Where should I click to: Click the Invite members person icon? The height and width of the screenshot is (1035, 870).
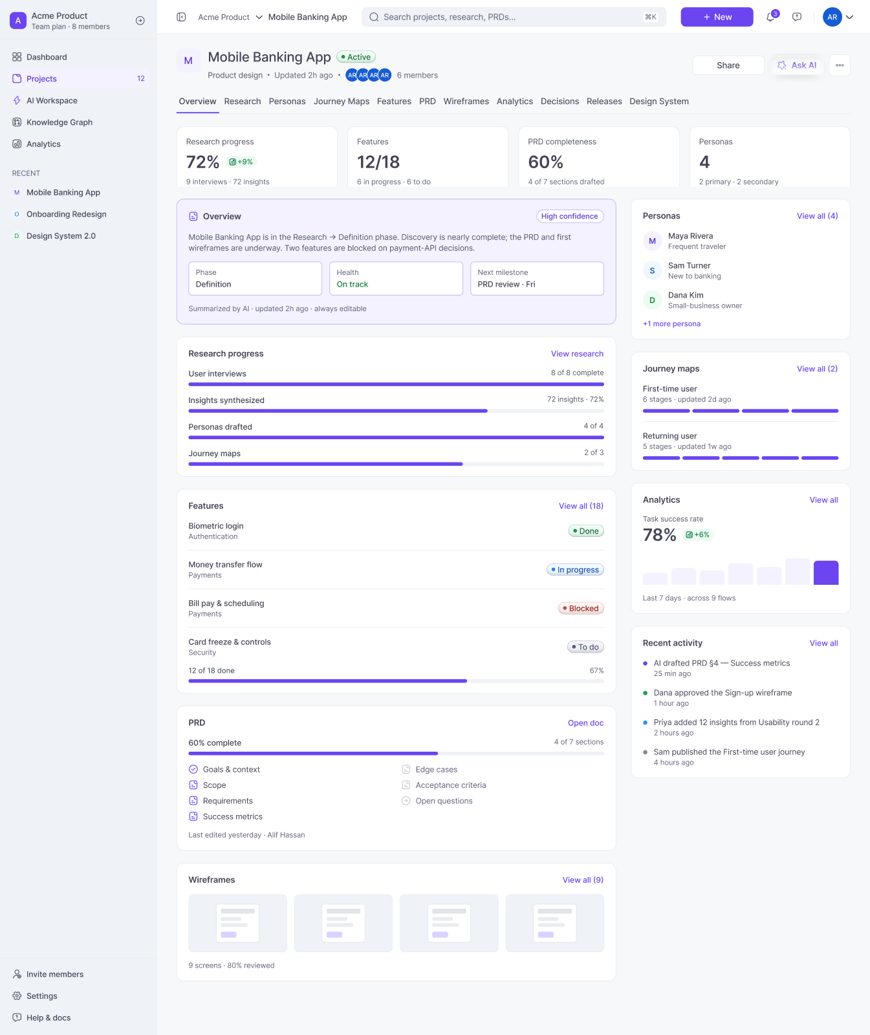(17, 974)
